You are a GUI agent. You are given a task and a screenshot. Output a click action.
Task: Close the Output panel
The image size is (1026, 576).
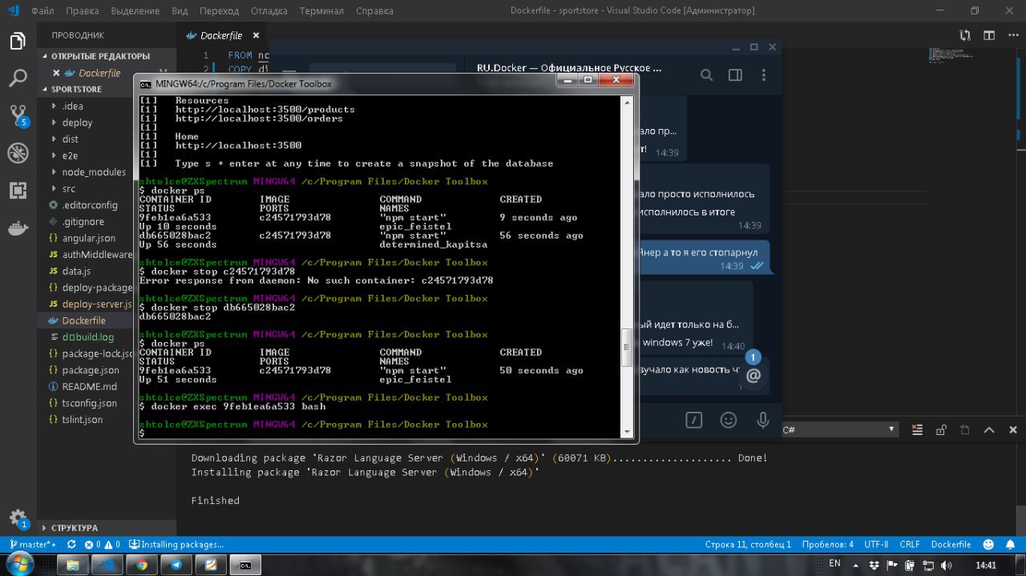click(x=1013, y=430)
